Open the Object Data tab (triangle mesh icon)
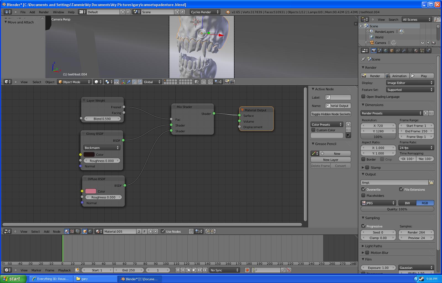This screenshot has height=283, width=442. tap(410, 51)
